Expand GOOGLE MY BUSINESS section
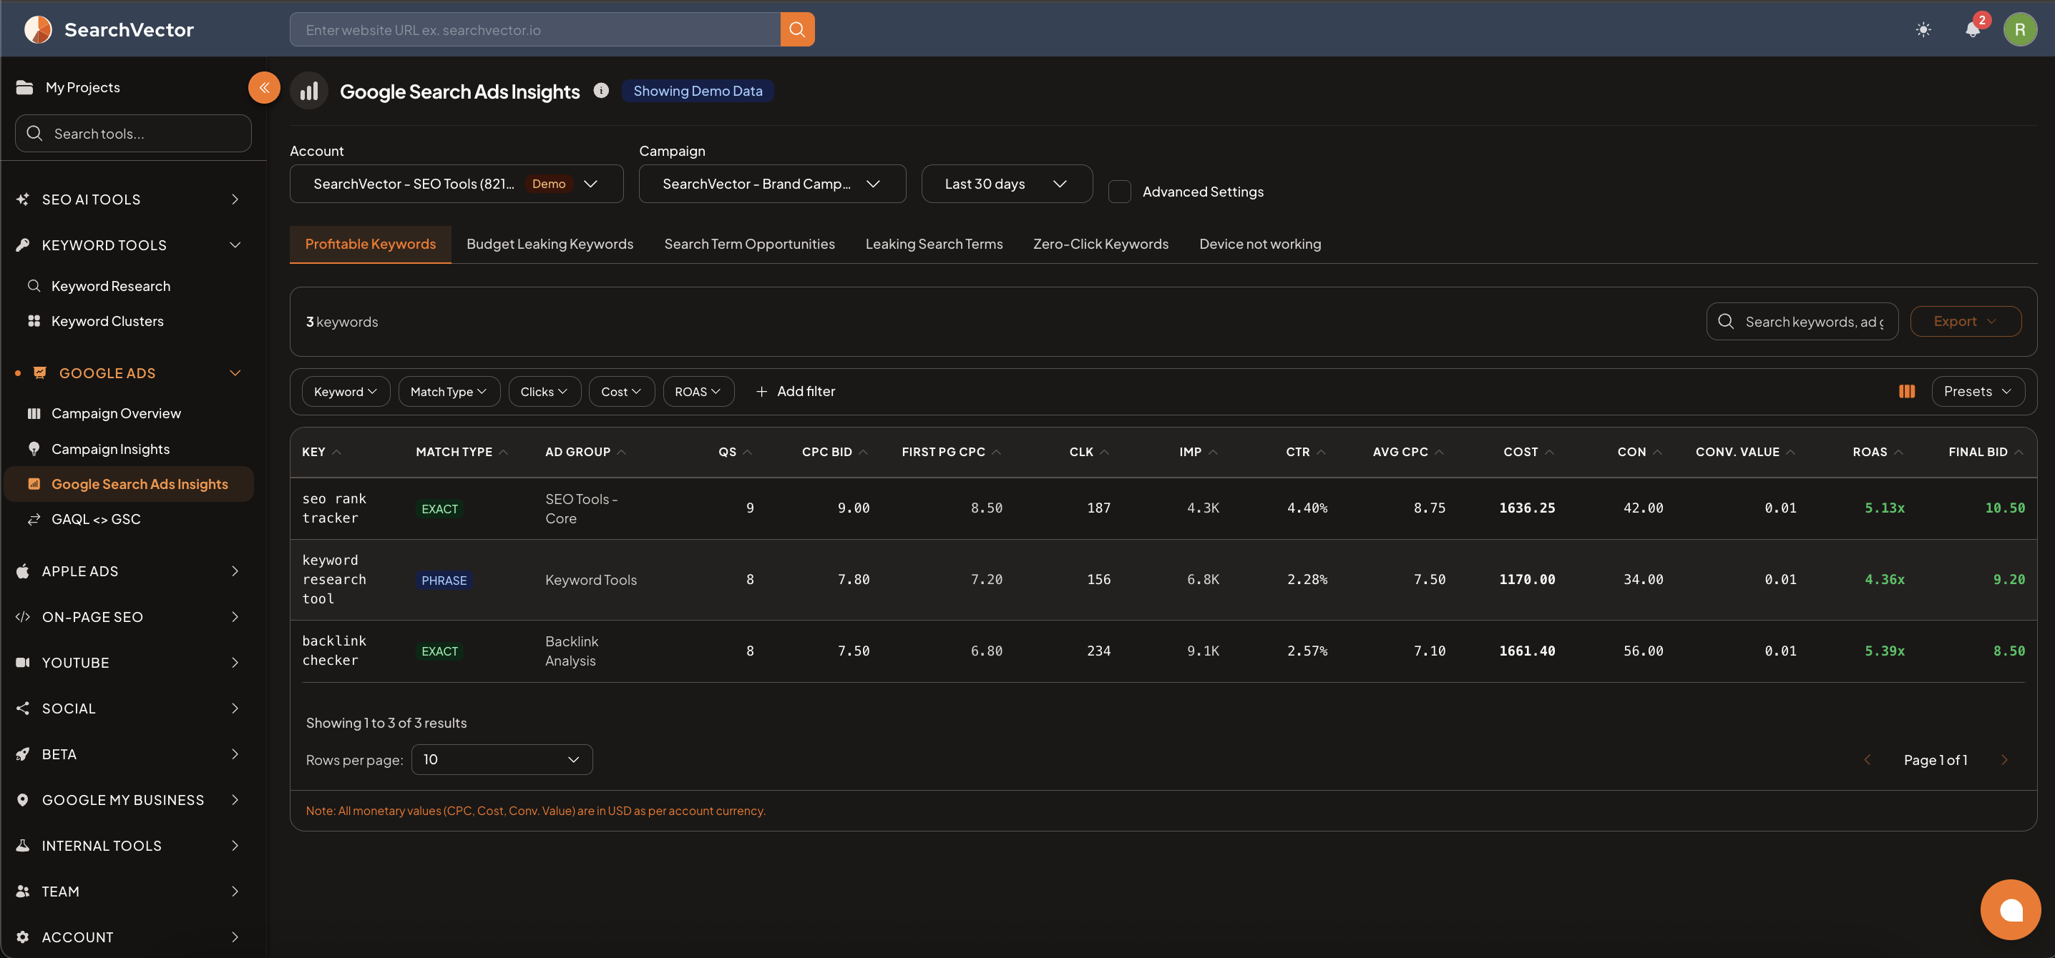The image size is (2055, 958). (x=127, y=800)
